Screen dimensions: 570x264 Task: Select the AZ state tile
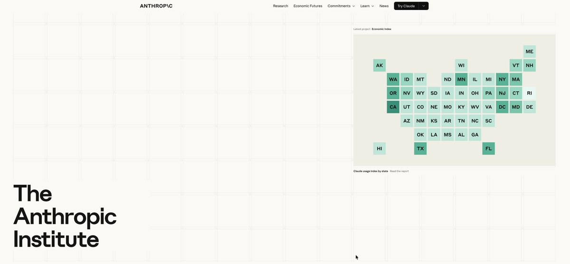click(407, 121)
